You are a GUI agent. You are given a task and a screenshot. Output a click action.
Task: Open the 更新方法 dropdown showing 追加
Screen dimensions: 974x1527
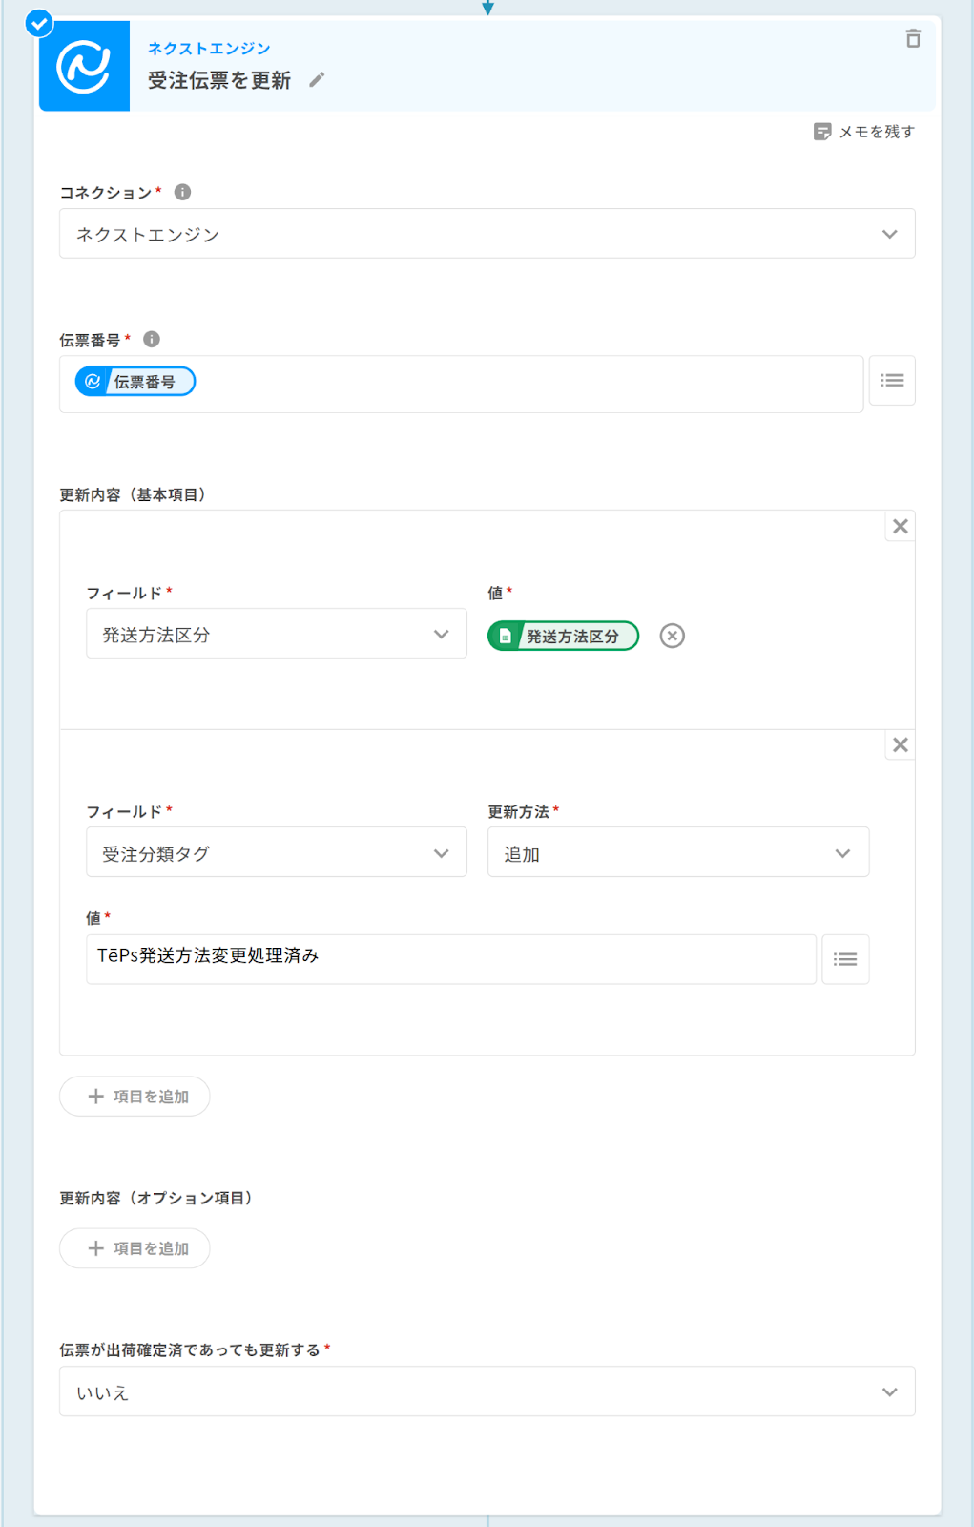point(678,852)
